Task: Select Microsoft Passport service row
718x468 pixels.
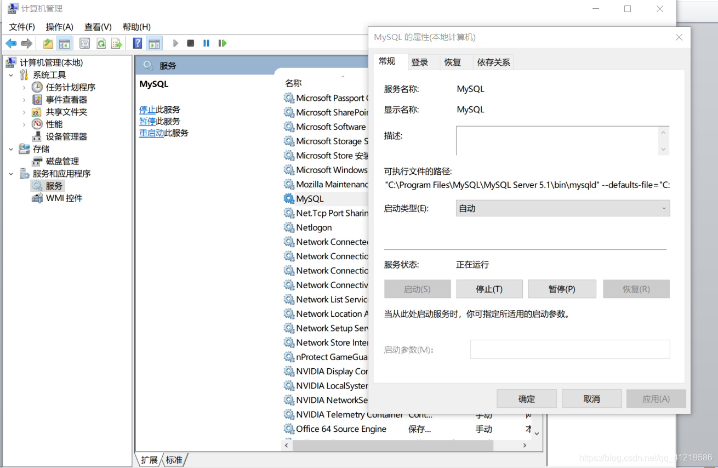Action: click(326, 98)
